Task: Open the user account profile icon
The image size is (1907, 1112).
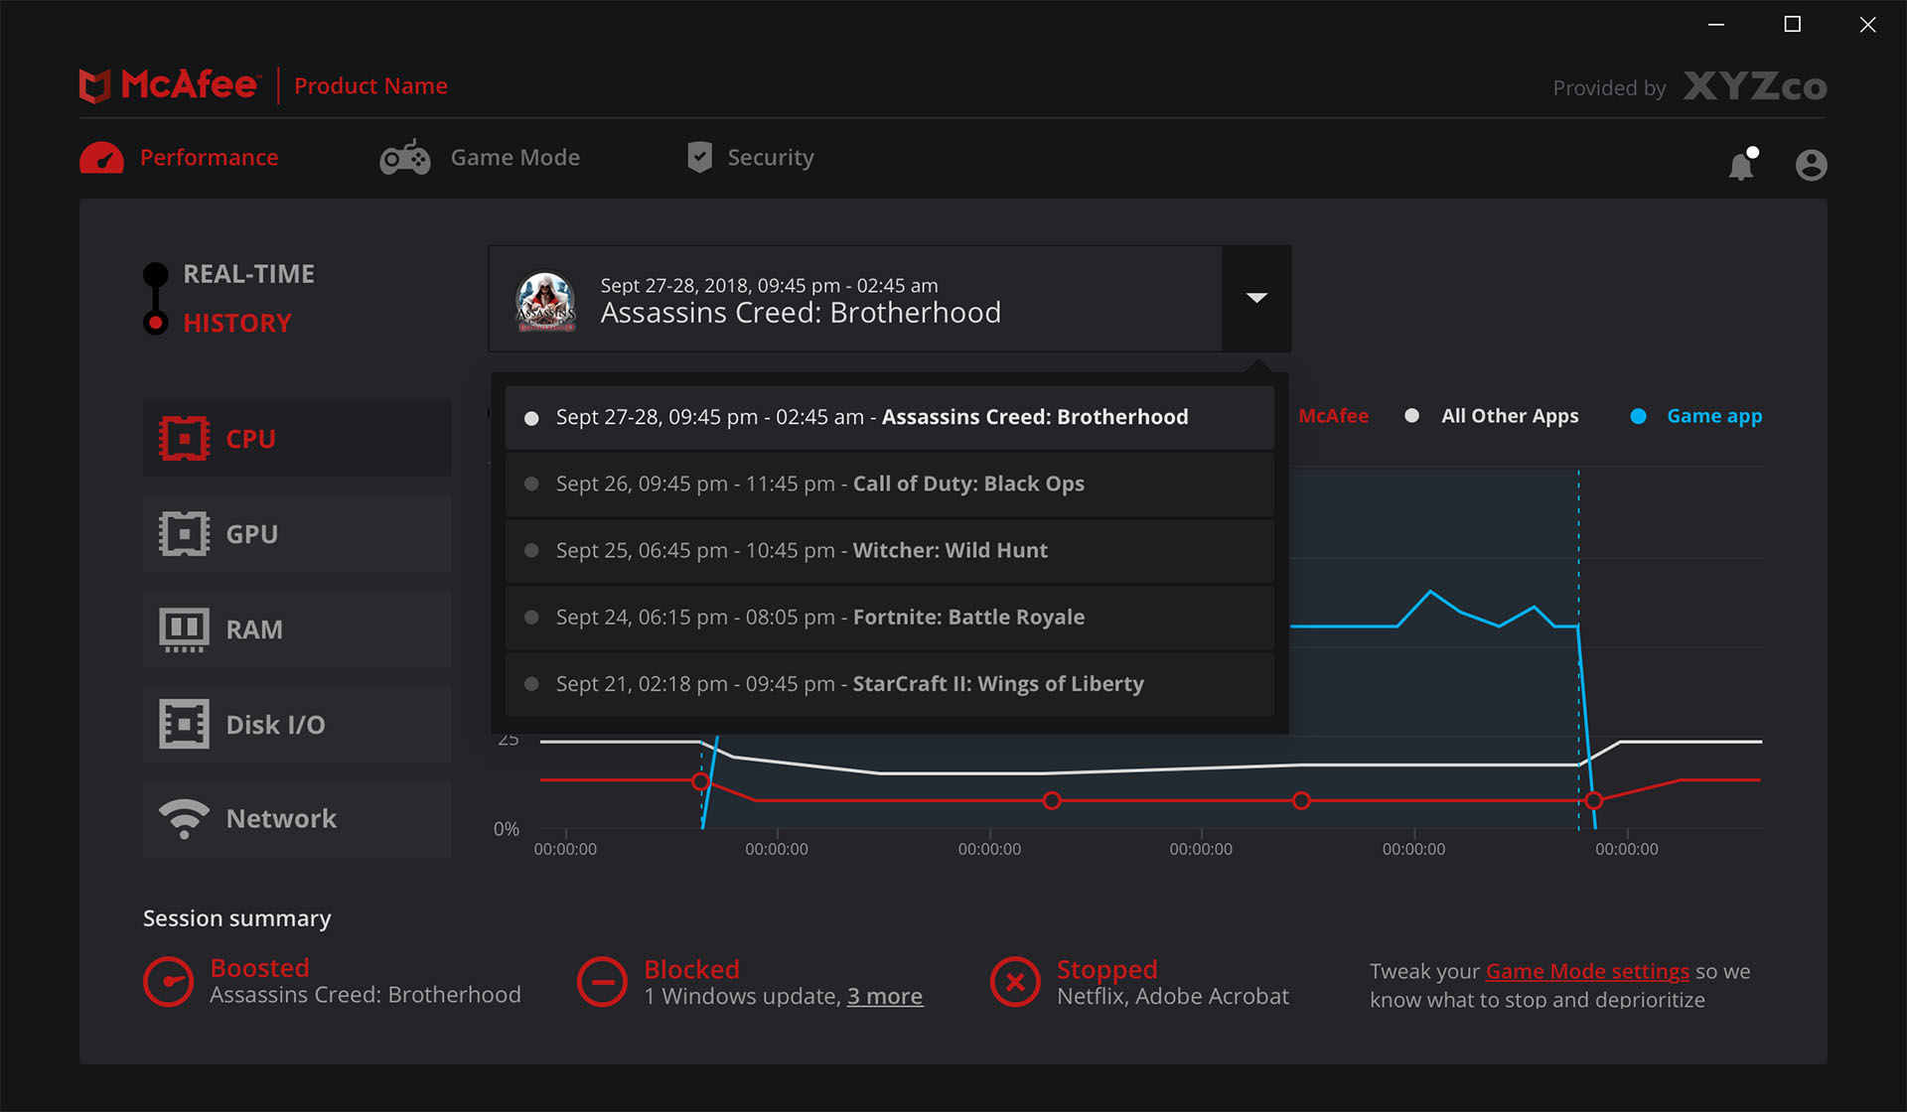Action: 1811,165
